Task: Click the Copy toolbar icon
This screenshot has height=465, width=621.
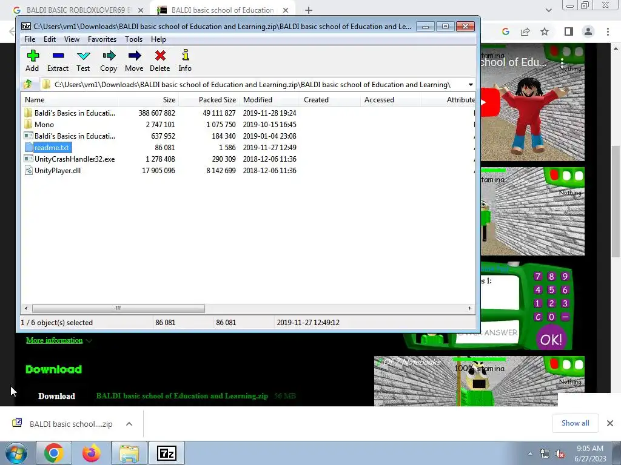Action: (109, 61)
